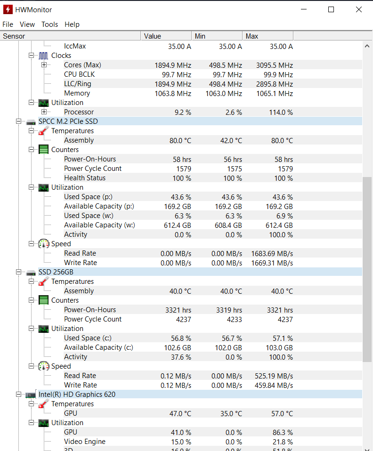Open the Tools menu
The height and width of the screenshot is (451, 373).
49,24
